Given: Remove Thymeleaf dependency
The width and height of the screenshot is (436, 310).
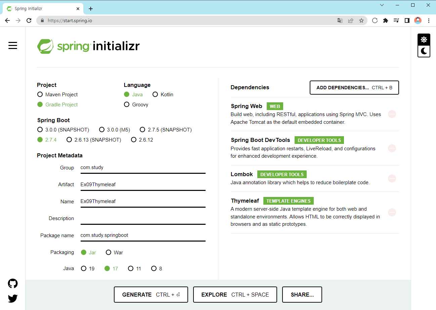Looking at the screenshot, I should click(x=392, y=212).
